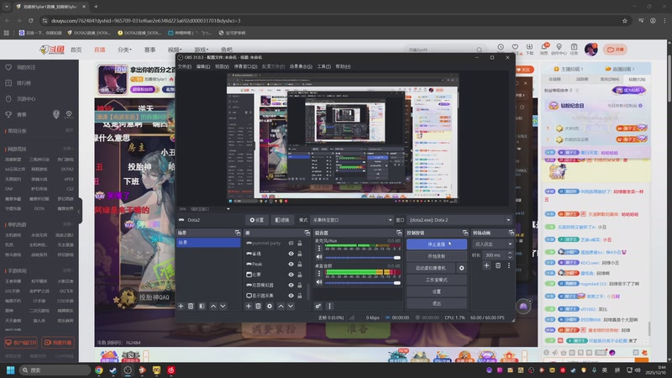Show the hidden pummel party source
Screen dimensions: 672x378
291,243
